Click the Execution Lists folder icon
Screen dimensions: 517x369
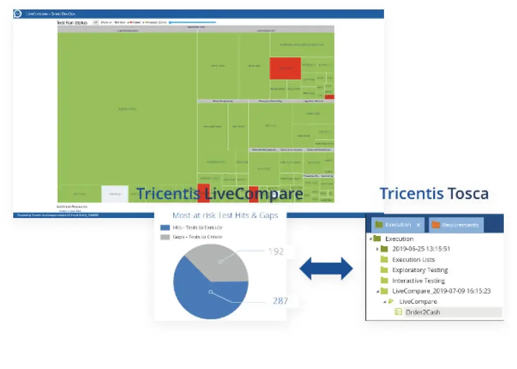(384, 260)
